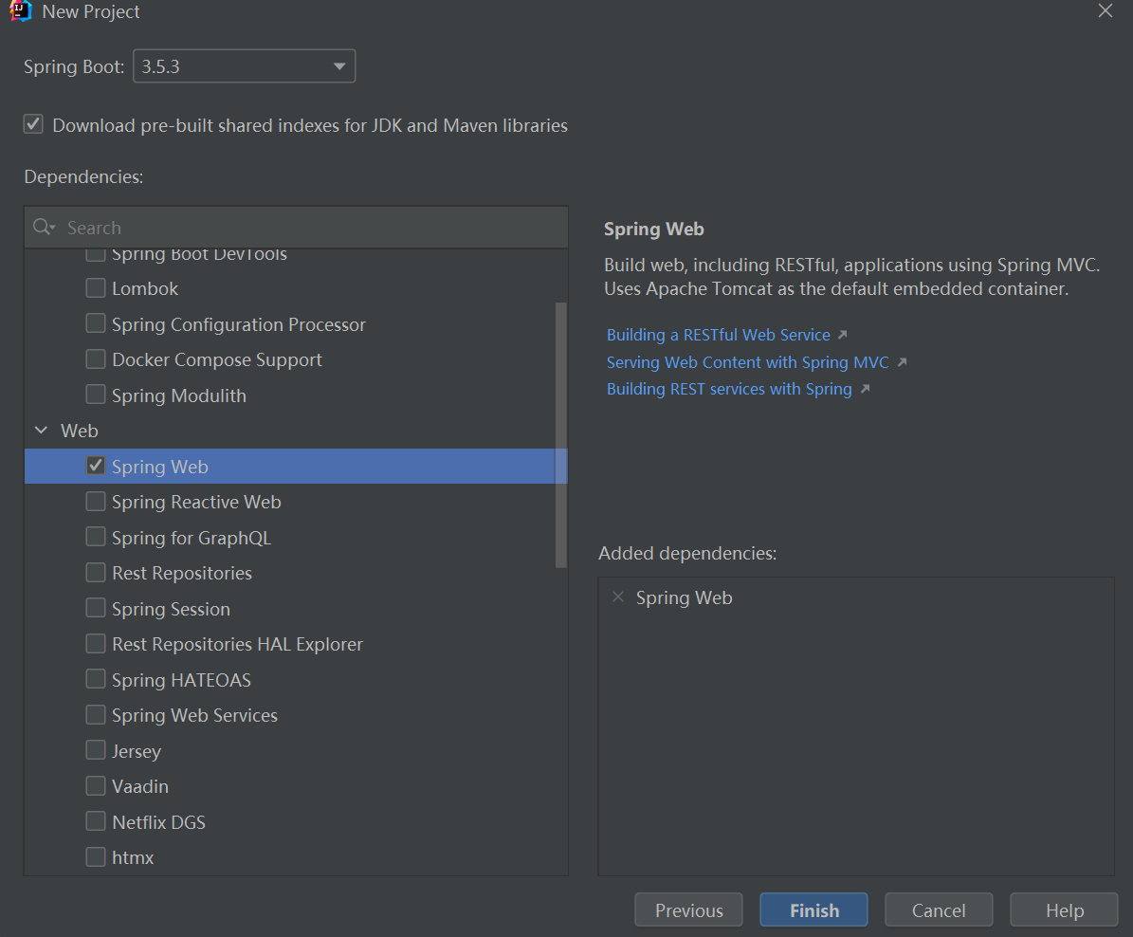Image resolution: width=1133 pixels, height=937 pixels.
Task: Click the search magnifier icon
Action: pyautogui.click(x=43, y=227)
